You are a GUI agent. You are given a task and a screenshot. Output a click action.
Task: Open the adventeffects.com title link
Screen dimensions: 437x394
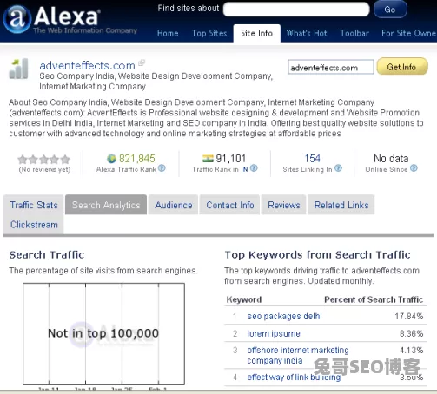[87, 66]
